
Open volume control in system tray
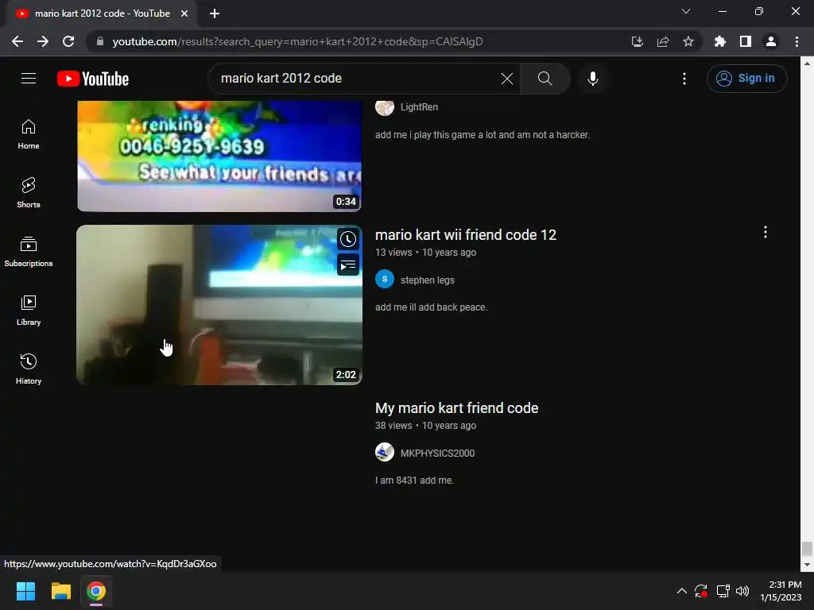coord(742,591)
